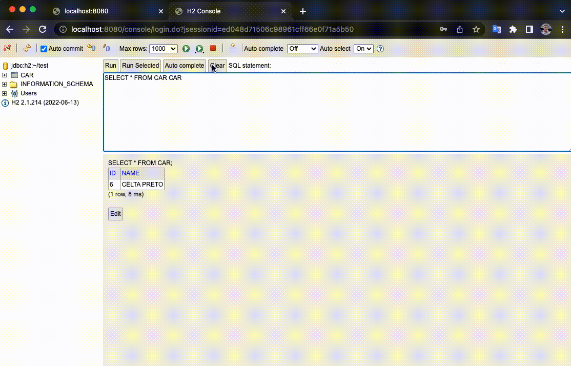The height and width of the screenshot is (366, 571).
Task: Click the Google Translate extension icon
Action: (x=497, y=29)
